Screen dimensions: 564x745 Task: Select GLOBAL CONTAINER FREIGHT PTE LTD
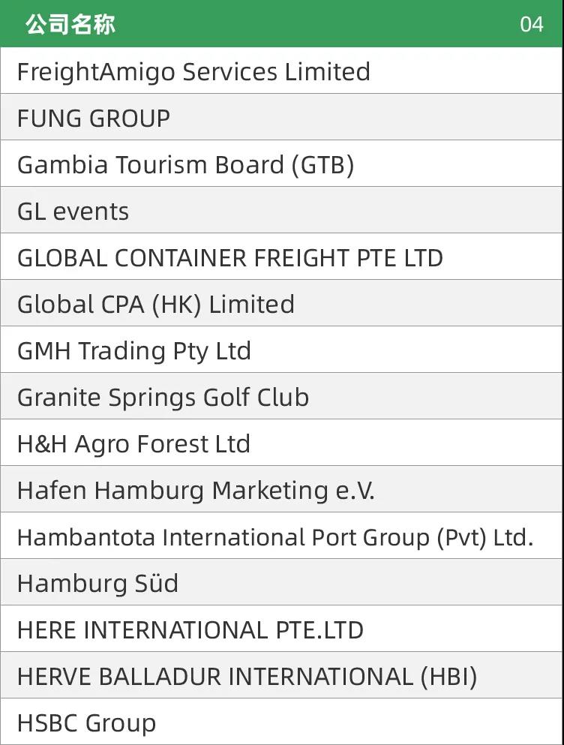(282, 257)
